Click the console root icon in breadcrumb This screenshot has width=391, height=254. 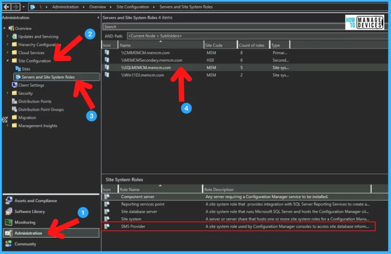[x=33, y=7]
